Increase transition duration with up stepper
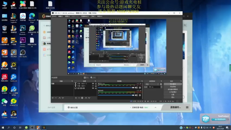 (x=161, y=86)
